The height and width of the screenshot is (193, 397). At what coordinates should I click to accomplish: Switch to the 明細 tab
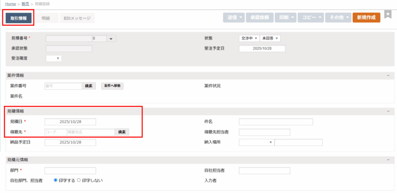pos(46,18)
